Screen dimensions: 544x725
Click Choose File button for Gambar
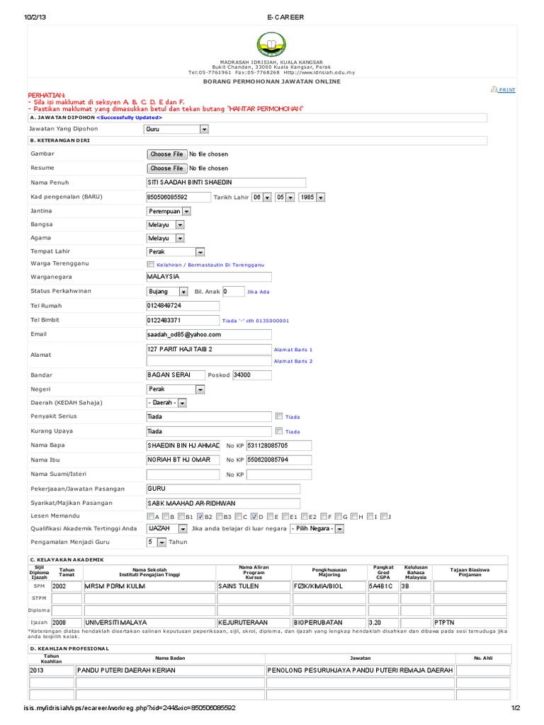[x=167, y=154]
